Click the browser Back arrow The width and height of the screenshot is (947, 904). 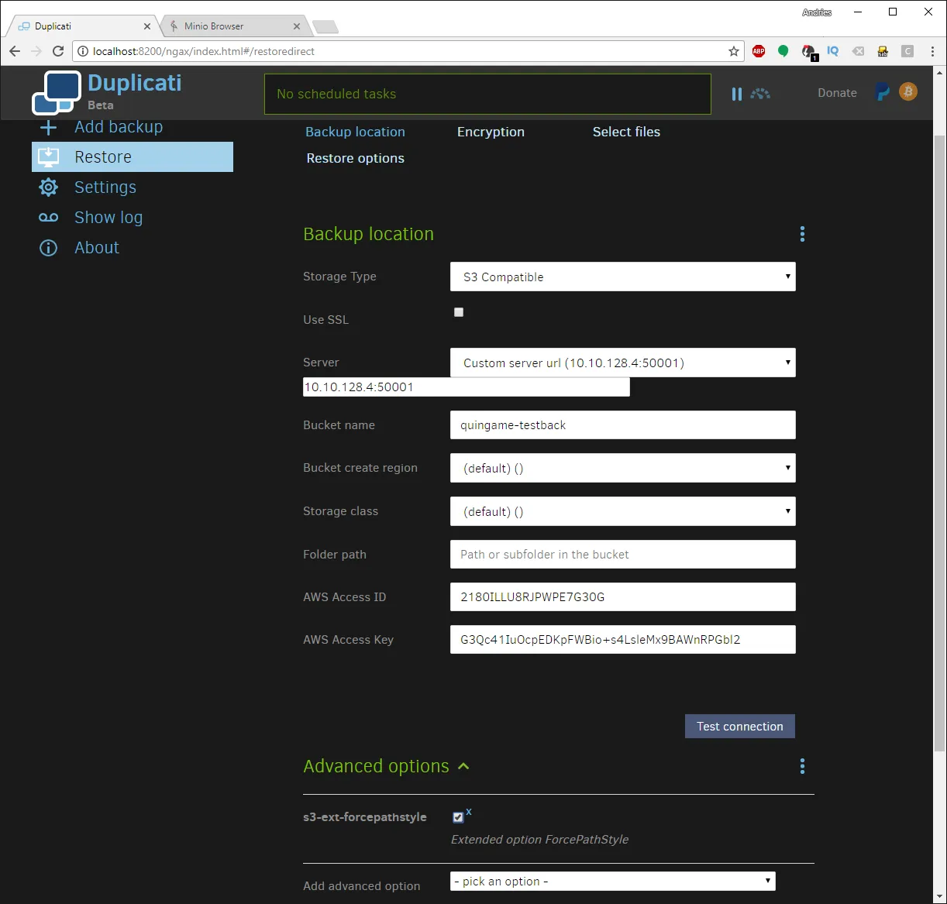tap(15, 51)
